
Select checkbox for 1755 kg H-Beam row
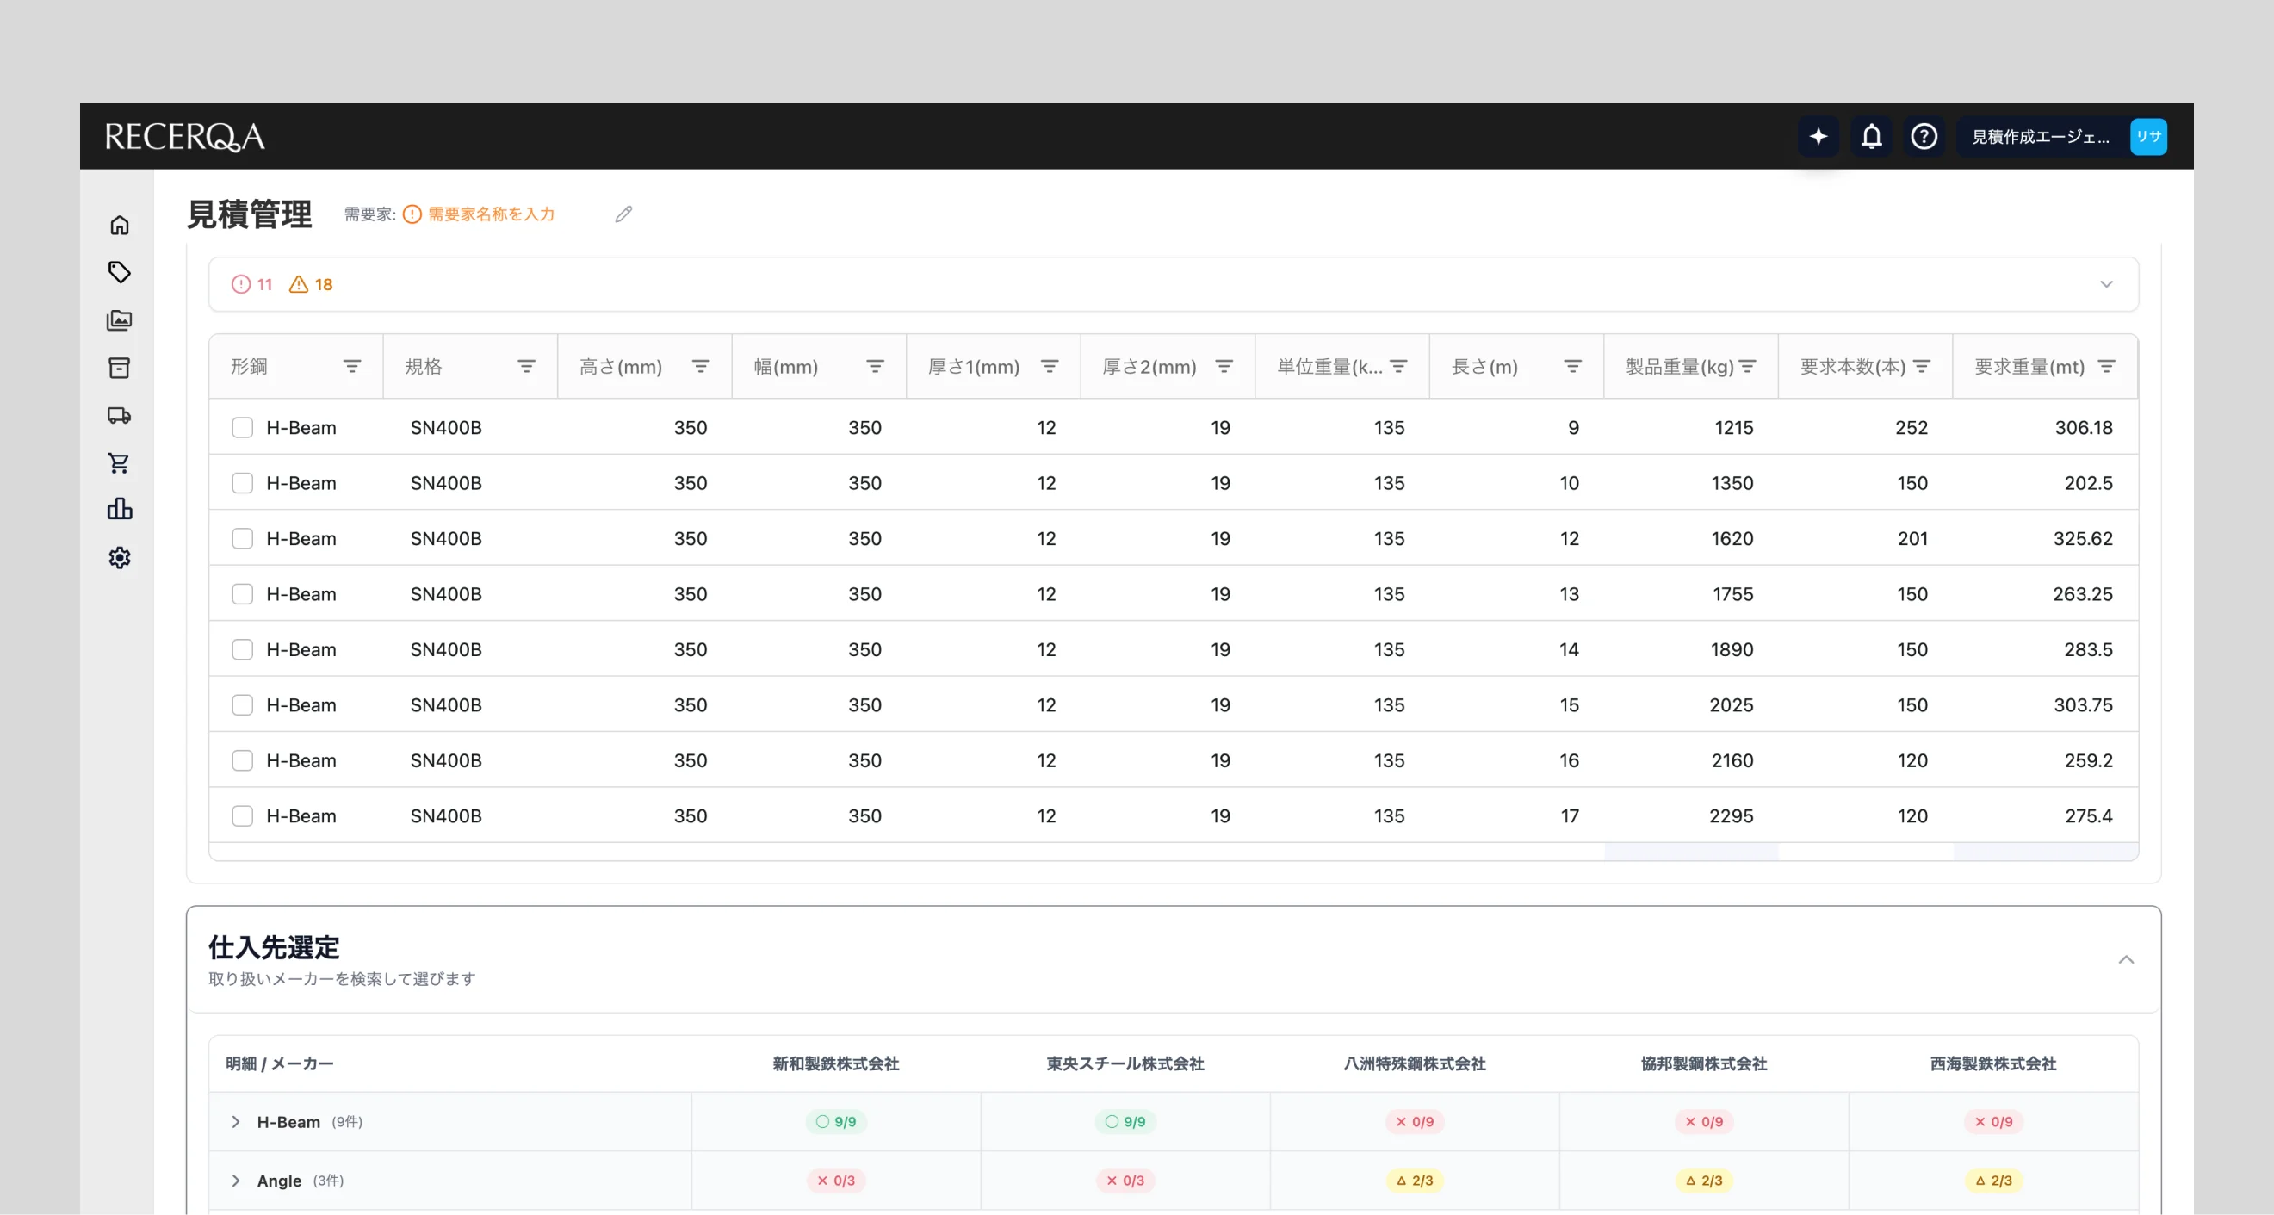tap(242, 594)
